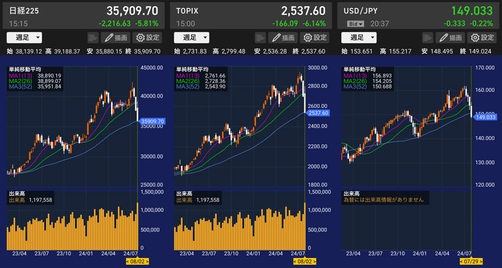Click MA2(26) legend entry on TOPIX chart
This screenshot has width=502, height=268.
(x=201, y=81)
